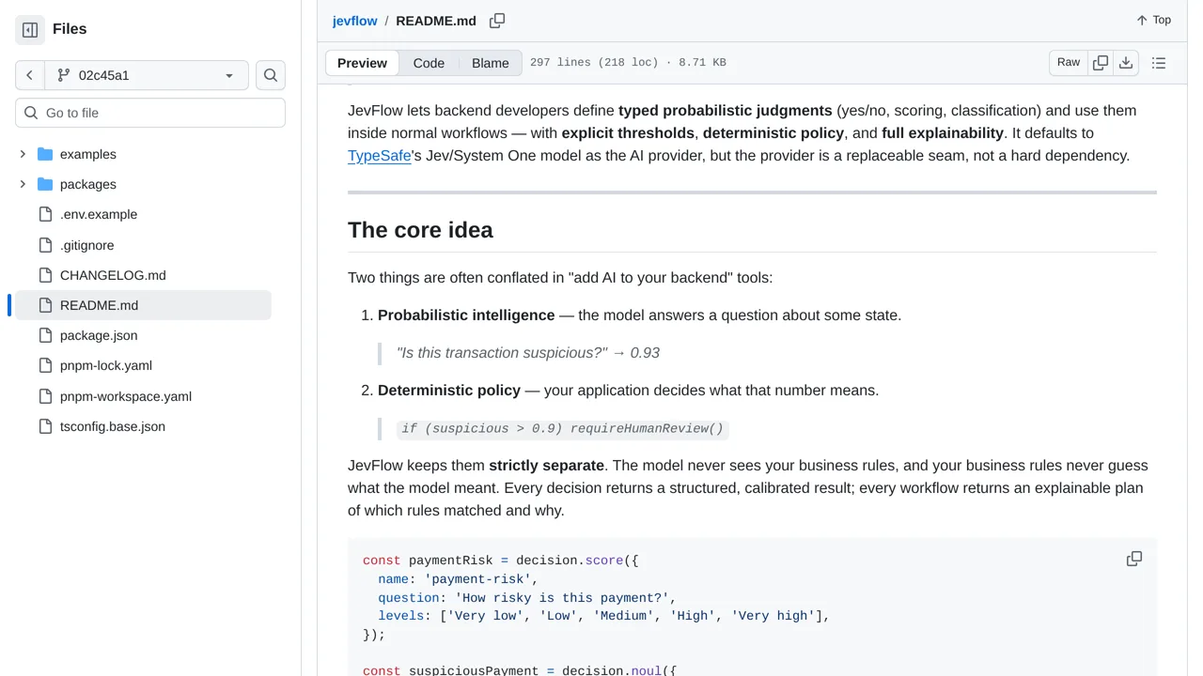Follow the TypeSafe link
The image size is (1203, 676).
coord(380,156)
